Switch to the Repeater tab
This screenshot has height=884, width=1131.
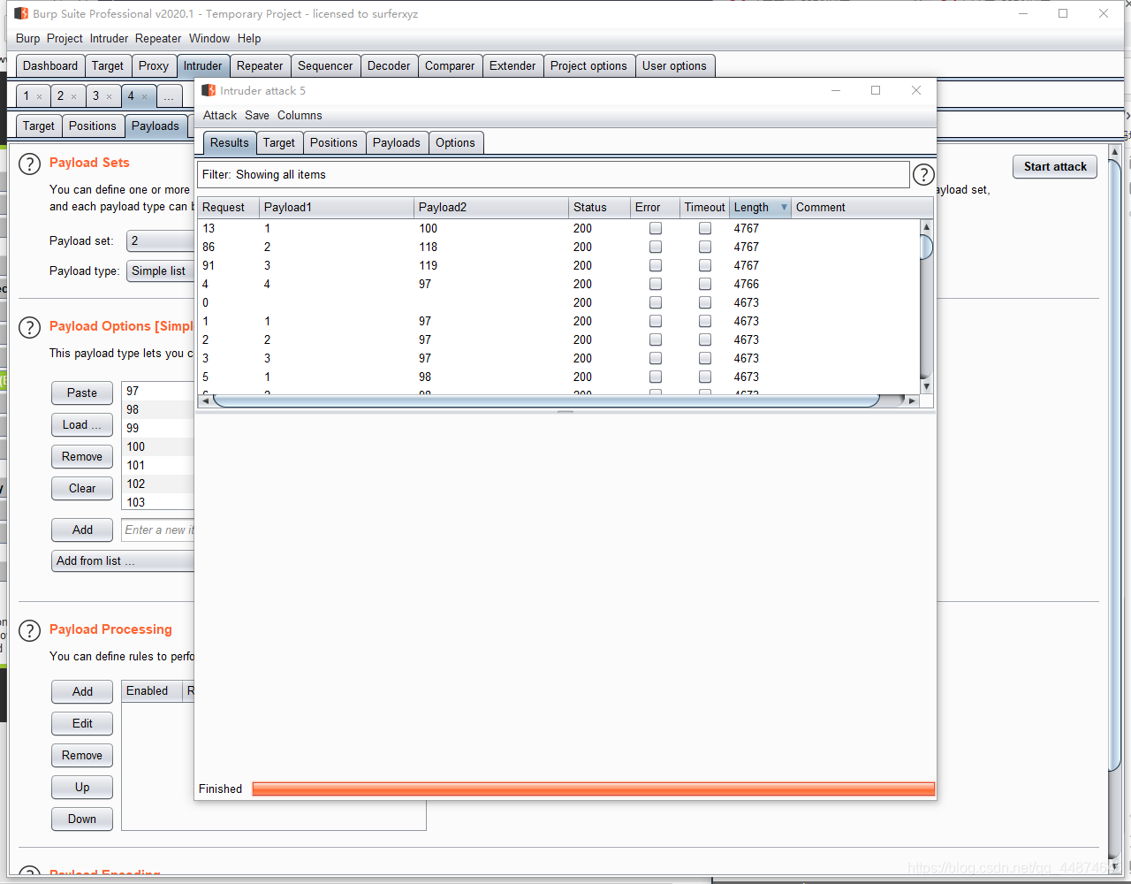pyautogui.click(x=260, y=65)
